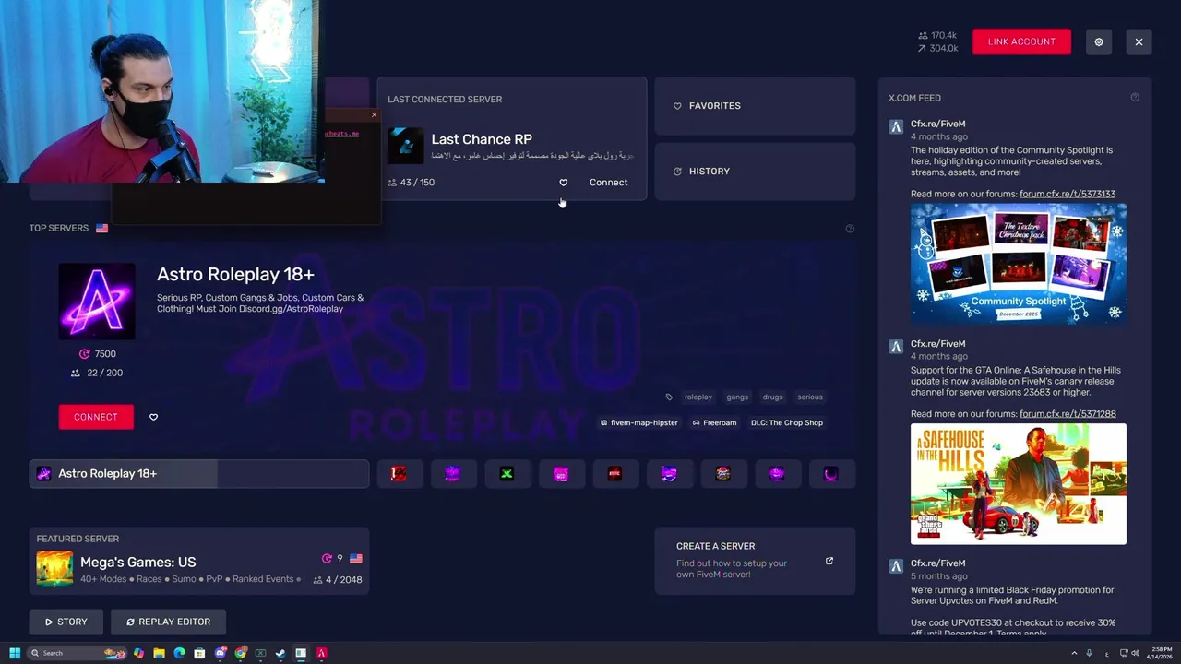Click the Cfx.re/FiveM avatar on holiday post
Viewport: 1181px width, 664px height.
896,126
